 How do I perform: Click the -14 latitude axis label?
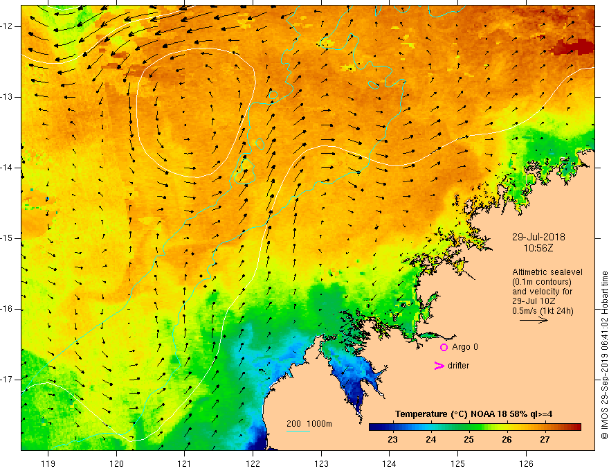8,168
